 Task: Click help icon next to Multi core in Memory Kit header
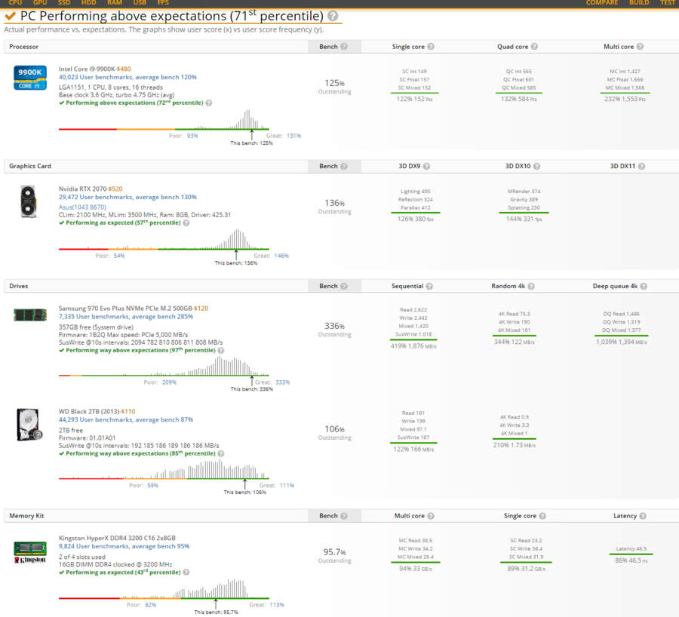pyautogui.click(x=431, y=516)
